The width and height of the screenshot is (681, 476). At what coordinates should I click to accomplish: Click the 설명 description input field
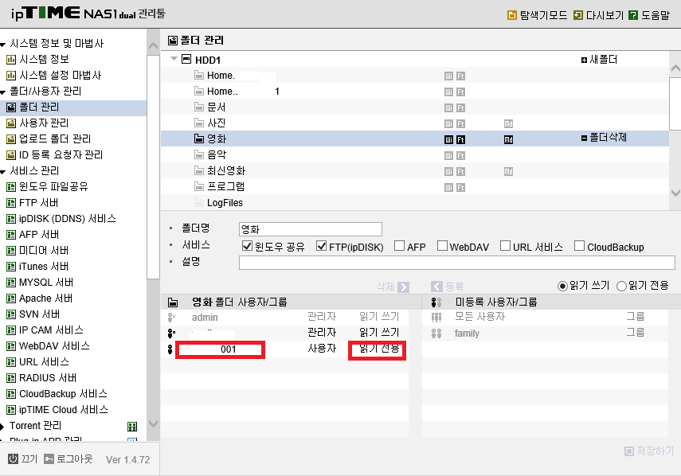tap(457, 263)
